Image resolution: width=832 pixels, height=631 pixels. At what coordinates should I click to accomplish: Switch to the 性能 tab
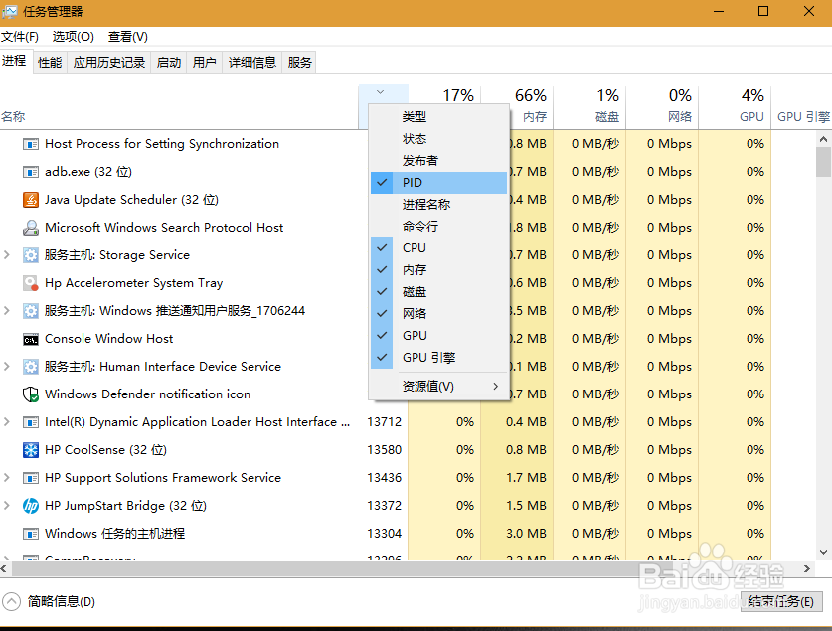50,62
